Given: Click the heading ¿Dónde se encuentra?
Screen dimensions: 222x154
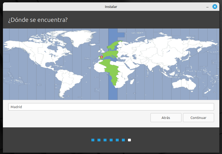Looking at the screenshot, I should pyautogui.click(x=38, y=20).
